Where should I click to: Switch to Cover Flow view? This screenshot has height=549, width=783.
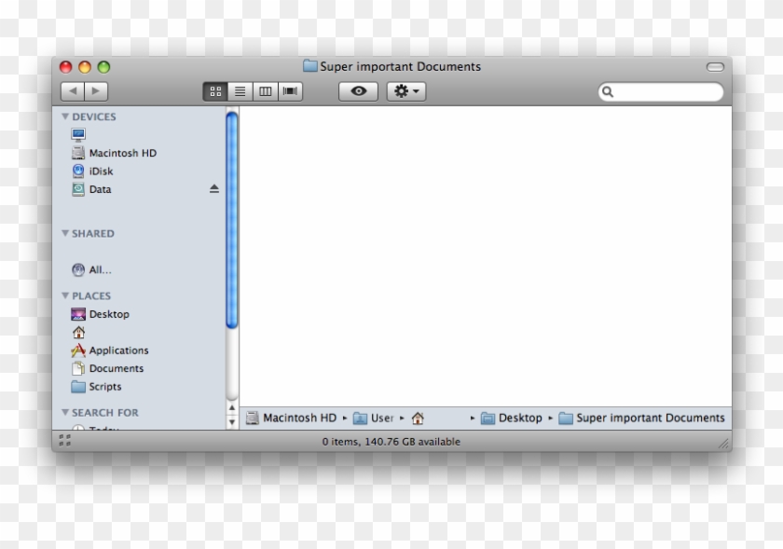click(x=289, y=90)
